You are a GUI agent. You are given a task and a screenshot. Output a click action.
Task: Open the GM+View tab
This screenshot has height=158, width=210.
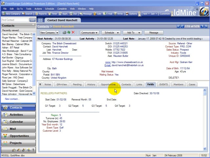point(62,84)
